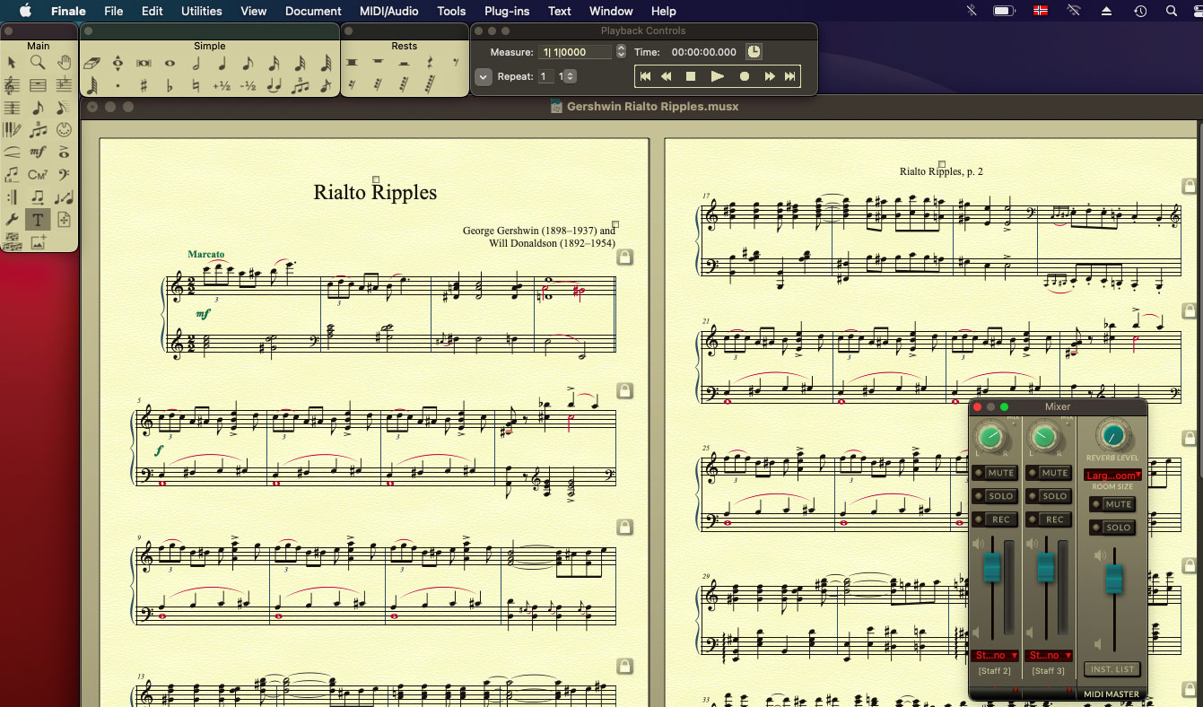Choose the eighth note duration in Simple palette

tap(248, 64)
